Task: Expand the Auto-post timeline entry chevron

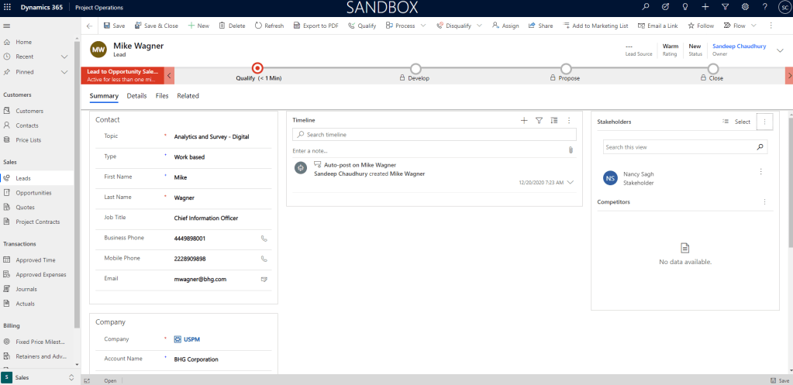Action: 571,182
